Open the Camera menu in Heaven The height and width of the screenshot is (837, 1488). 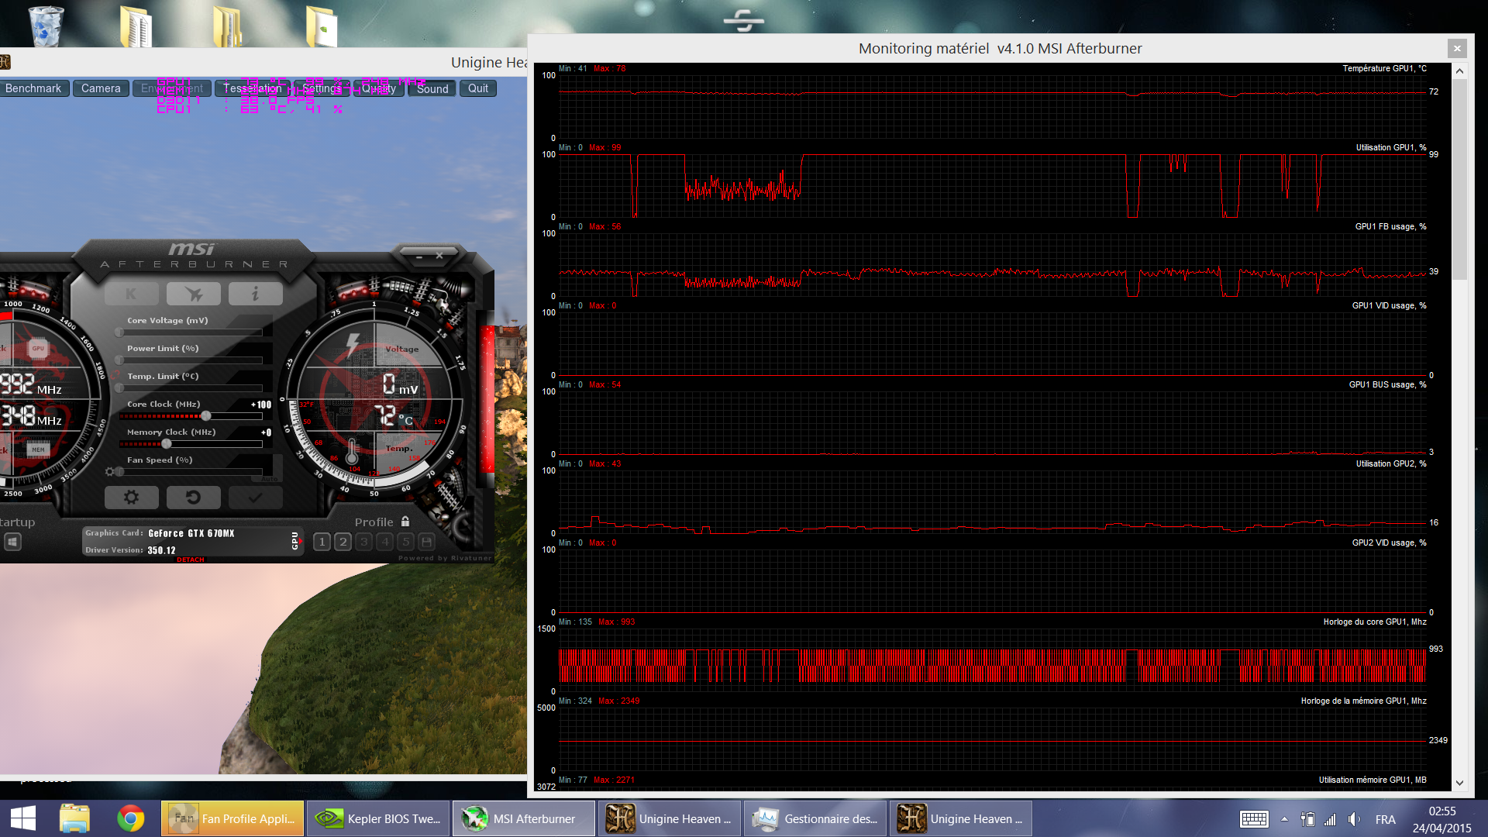101,88
